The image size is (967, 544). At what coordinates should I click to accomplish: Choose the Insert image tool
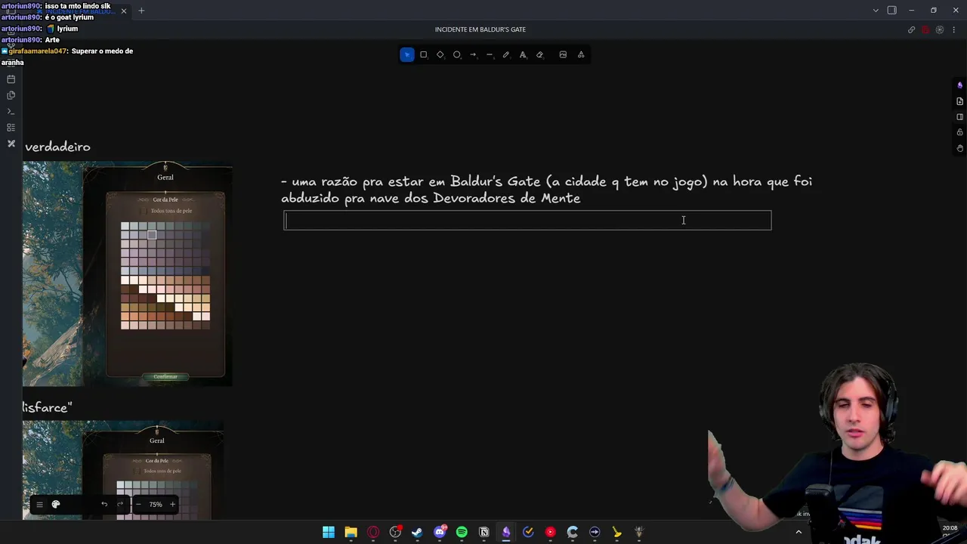[x=563, y=54]
